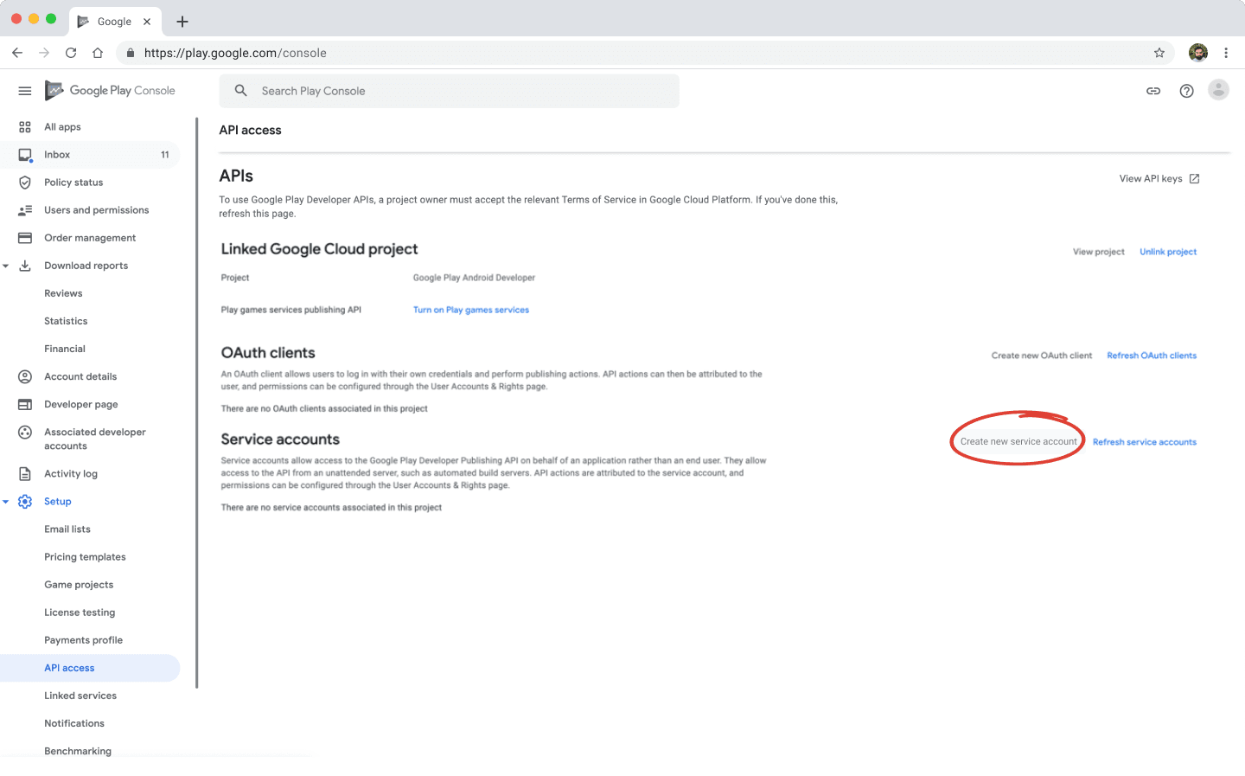Image resolution: width=1245 pixels, height=776 pixels.
Task: Open the hamburger navigation menu
Action: 25,91
